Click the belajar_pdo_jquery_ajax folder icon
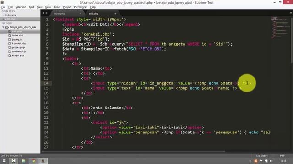The height and width of the screenshot is (164, 293). (x=7, y=27)
